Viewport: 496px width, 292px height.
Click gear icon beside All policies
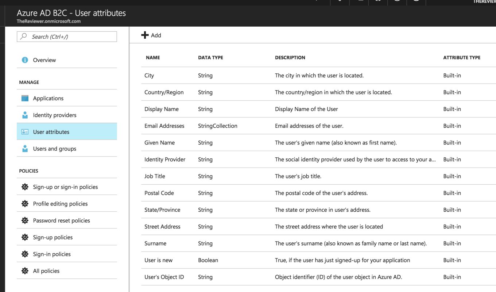click(x=25, y=271)
